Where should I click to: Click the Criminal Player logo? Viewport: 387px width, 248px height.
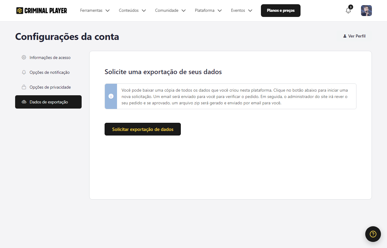(x=42, y=11)
